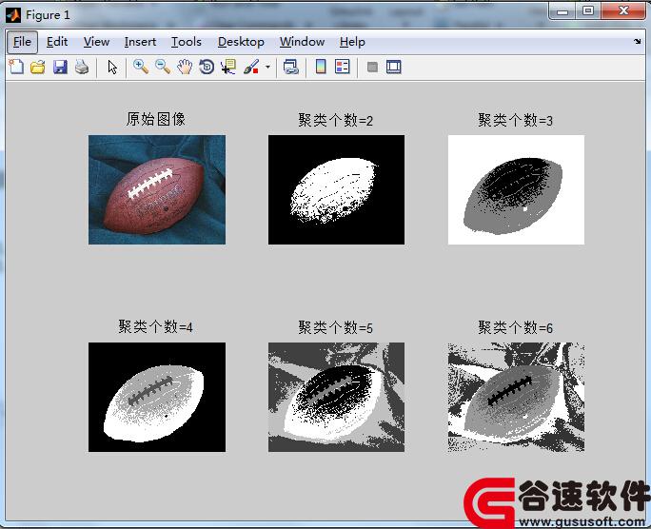
Task: Open the Insert menu
Action: click(140, 42)
